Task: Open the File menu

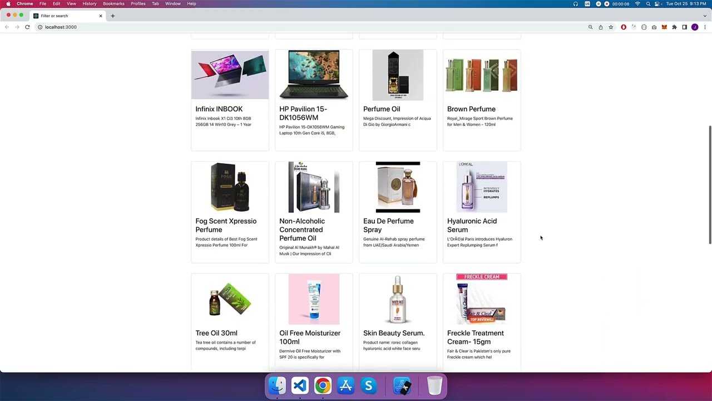Action: (x=43, y=3)
